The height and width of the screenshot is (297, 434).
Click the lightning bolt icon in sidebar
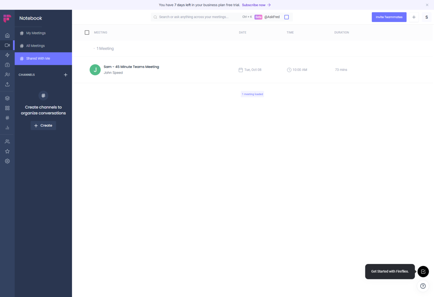coord(7,55)
